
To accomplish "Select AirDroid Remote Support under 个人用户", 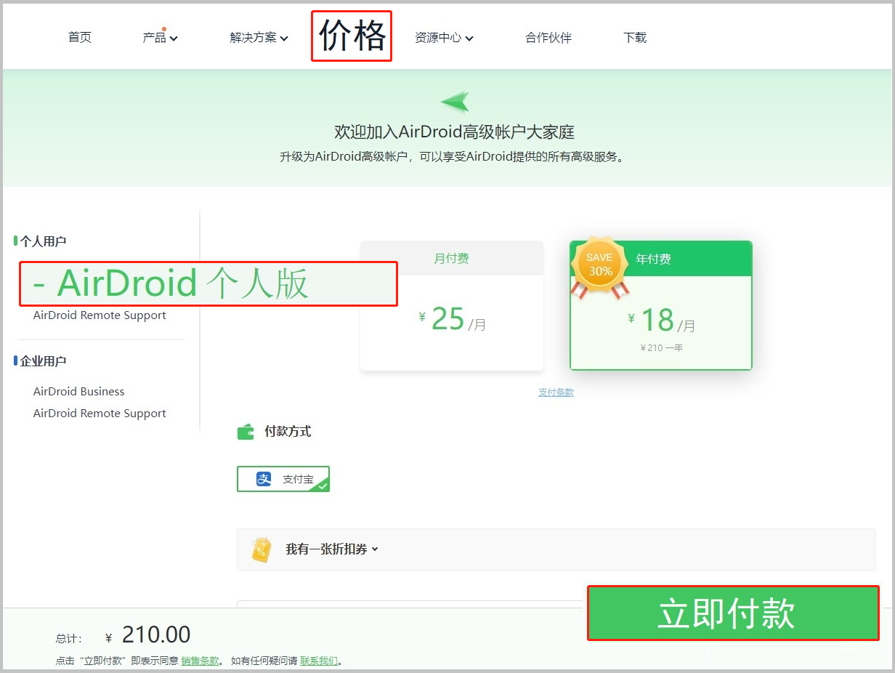I will (100, 315).
